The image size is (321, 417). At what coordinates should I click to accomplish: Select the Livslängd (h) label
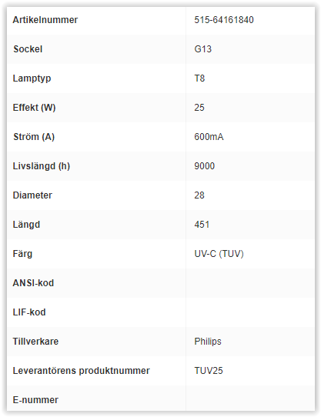click(x=42, y=166)
